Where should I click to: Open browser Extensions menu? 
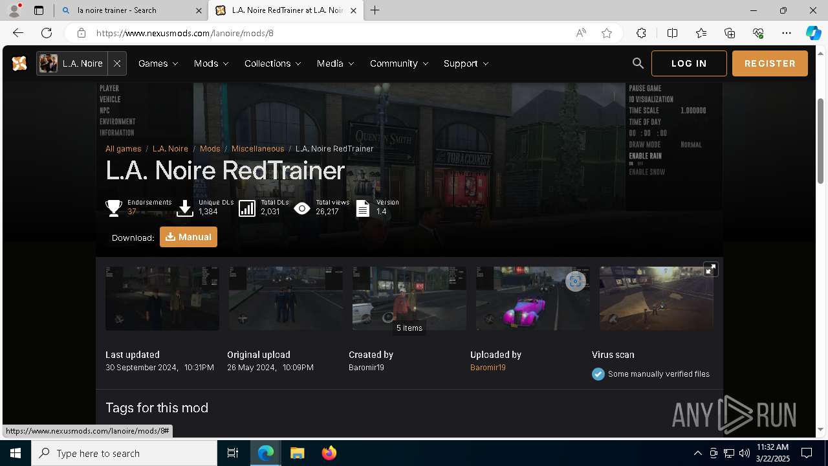coord(641,33)
